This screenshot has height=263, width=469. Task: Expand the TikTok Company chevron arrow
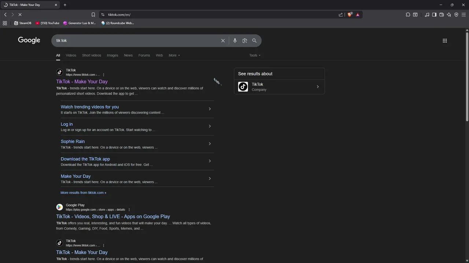(318, 87)
